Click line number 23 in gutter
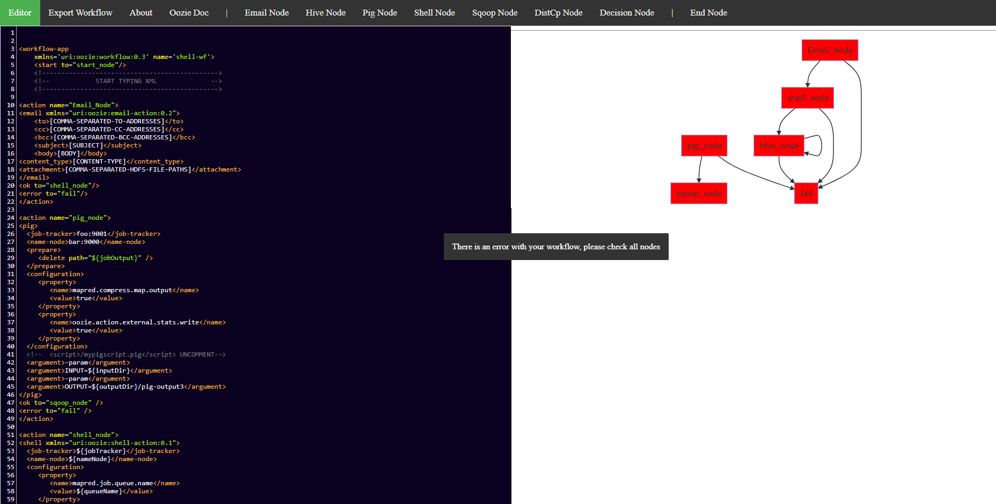Viewport: 996px width, 504px height. (x=11, y=210)
